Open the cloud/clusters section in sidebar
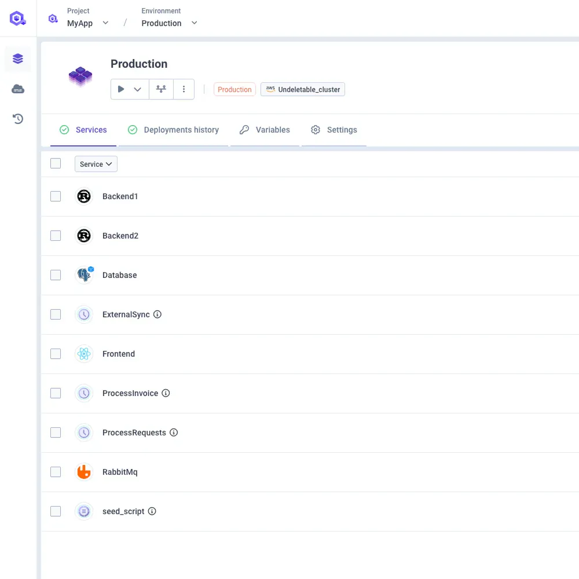This screenshot has height=579, width=579. [17, 89]
